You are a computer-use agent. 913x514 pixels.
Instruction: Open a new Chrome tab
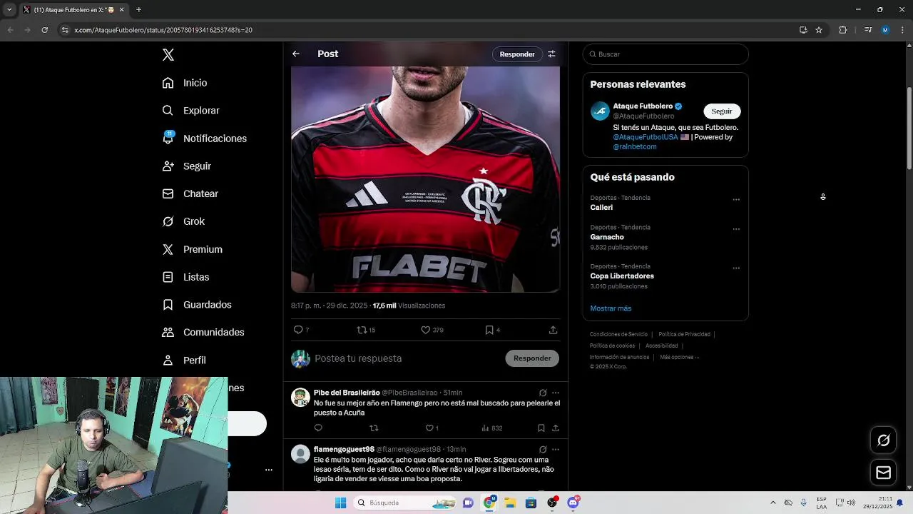138,10
